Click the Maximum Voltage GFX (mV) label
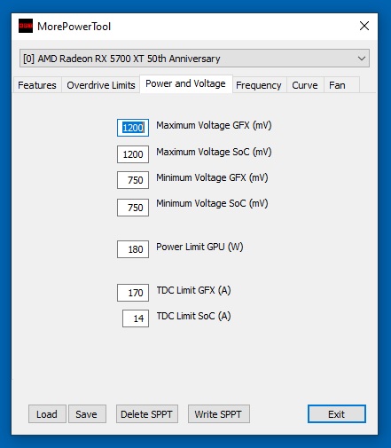 point(214,125)
